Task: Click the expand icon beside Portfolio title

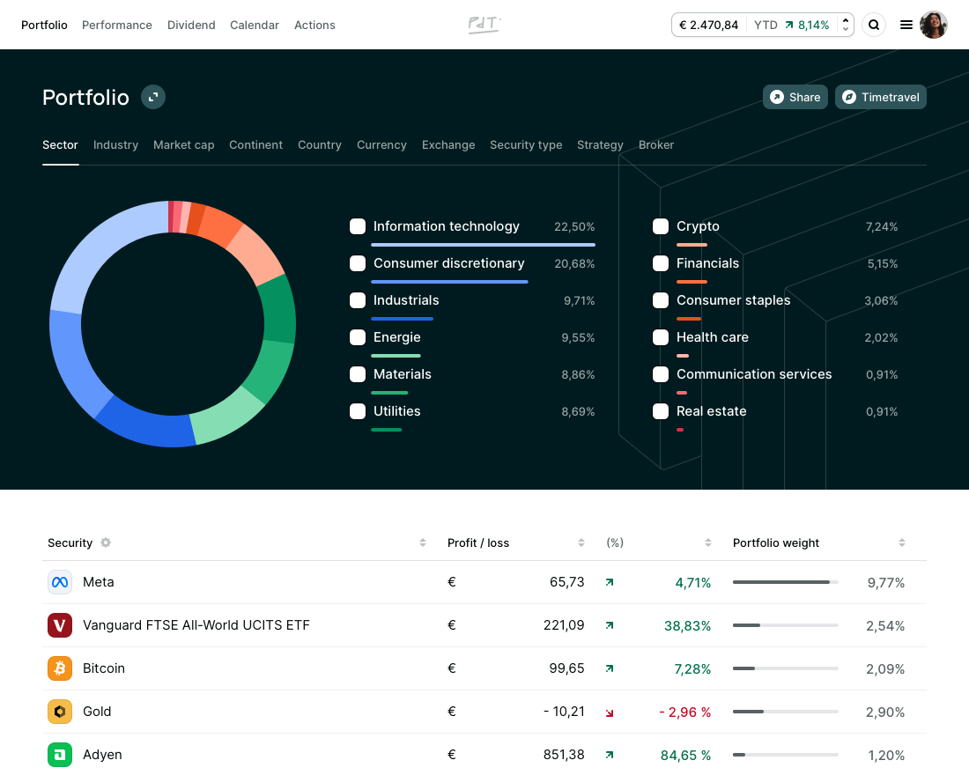Action: pyautogui.click(x=153, y=96)
